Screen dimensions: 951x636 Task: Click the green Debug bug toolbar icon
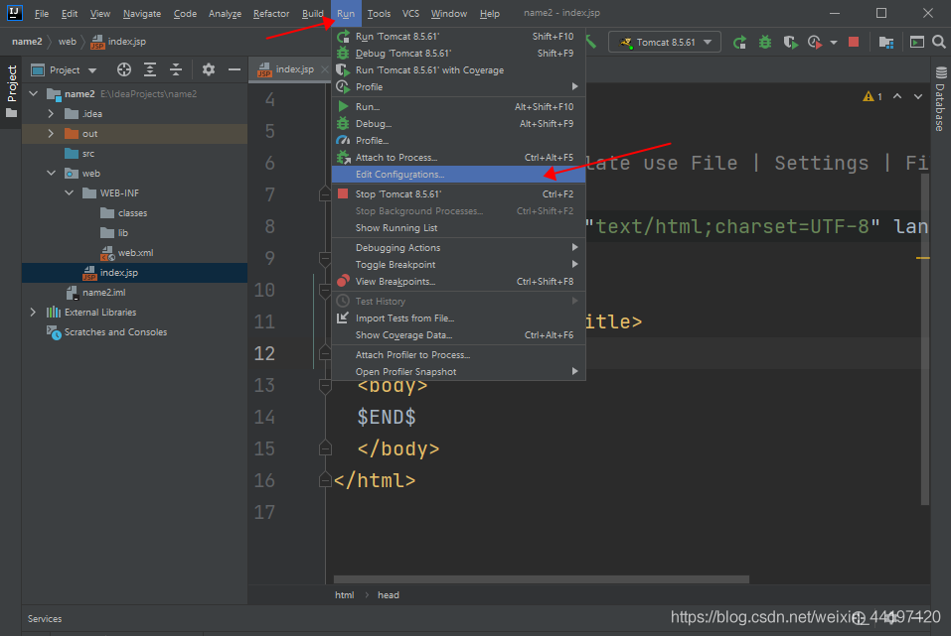click(764, 43)
